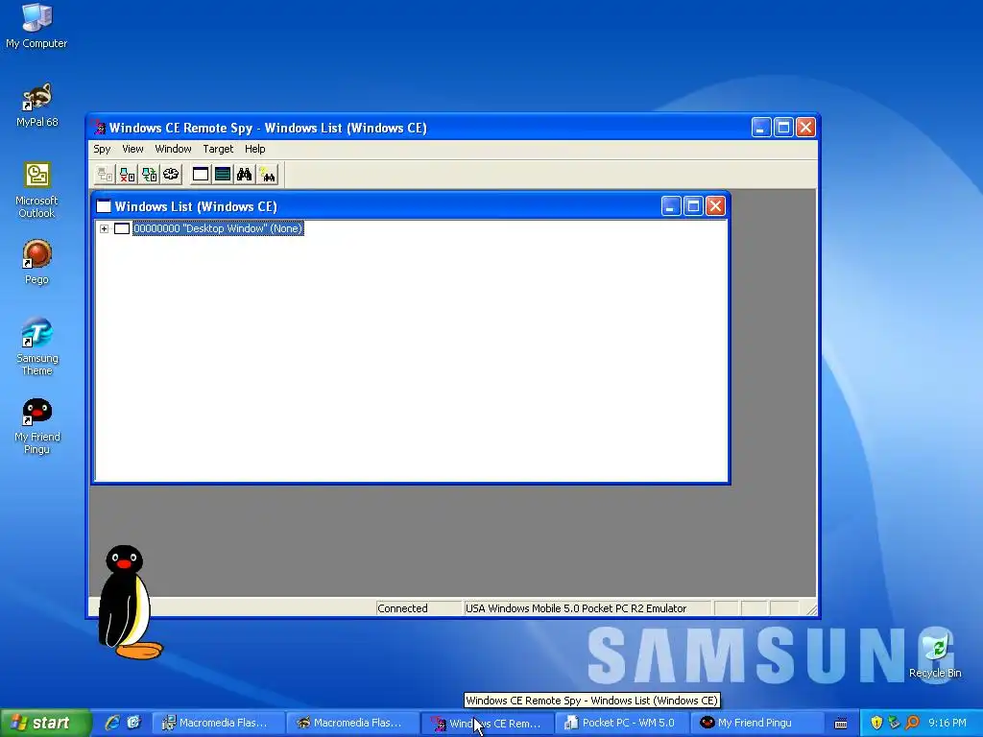Click the Remote Spy title bar application icon
This screenshot has height=737, width=983.
pos(99,128)
